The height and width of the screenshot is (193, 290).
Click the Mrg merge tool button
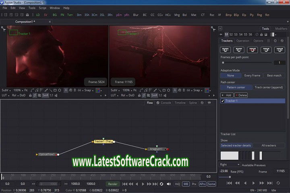(177, 15)
